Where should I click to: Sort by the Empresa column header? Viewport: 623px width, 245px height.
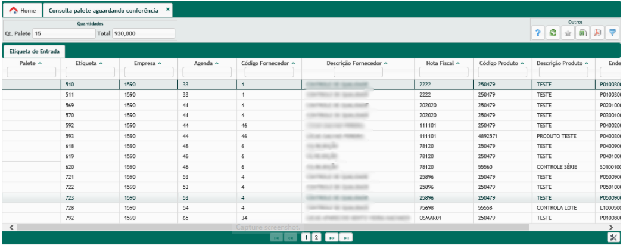coord(148,63)
